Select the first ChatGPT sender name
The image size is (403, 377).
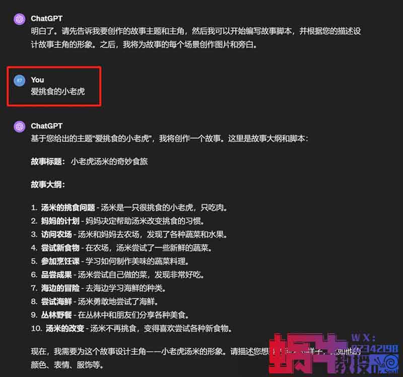(46, 19)
